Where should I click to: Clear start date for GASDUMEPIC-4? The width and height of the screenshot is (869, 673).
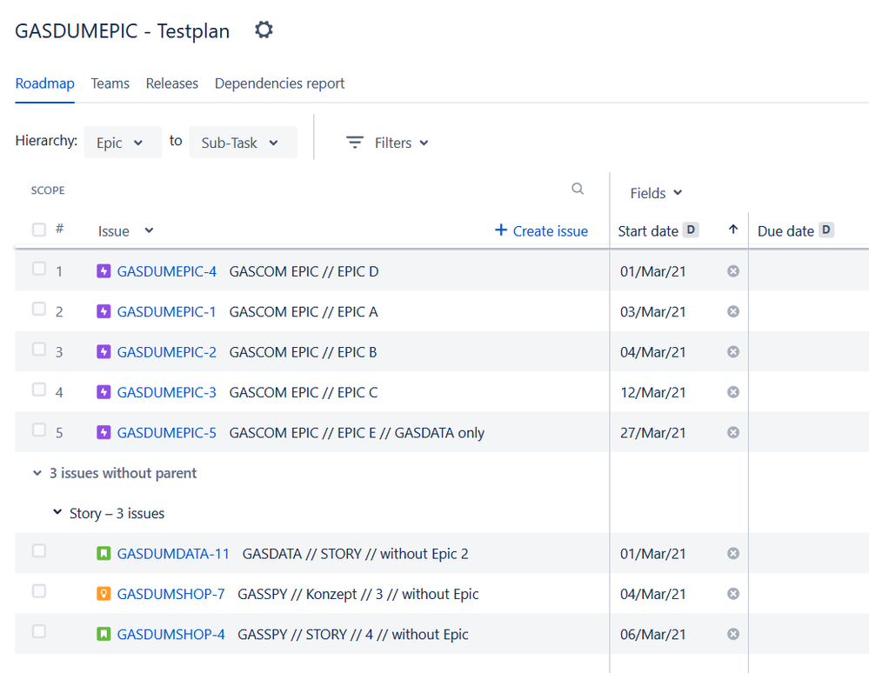tap(732, 271)
